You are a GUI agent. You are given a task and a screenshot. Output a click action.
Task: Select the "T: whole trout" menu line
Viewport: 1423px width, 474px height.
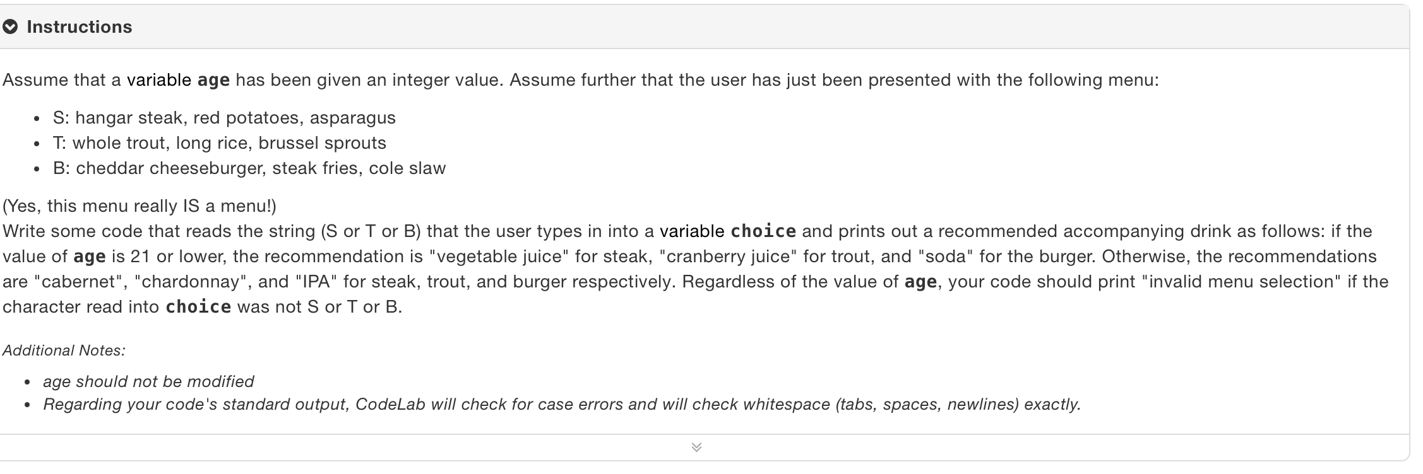tap(220, 143)
